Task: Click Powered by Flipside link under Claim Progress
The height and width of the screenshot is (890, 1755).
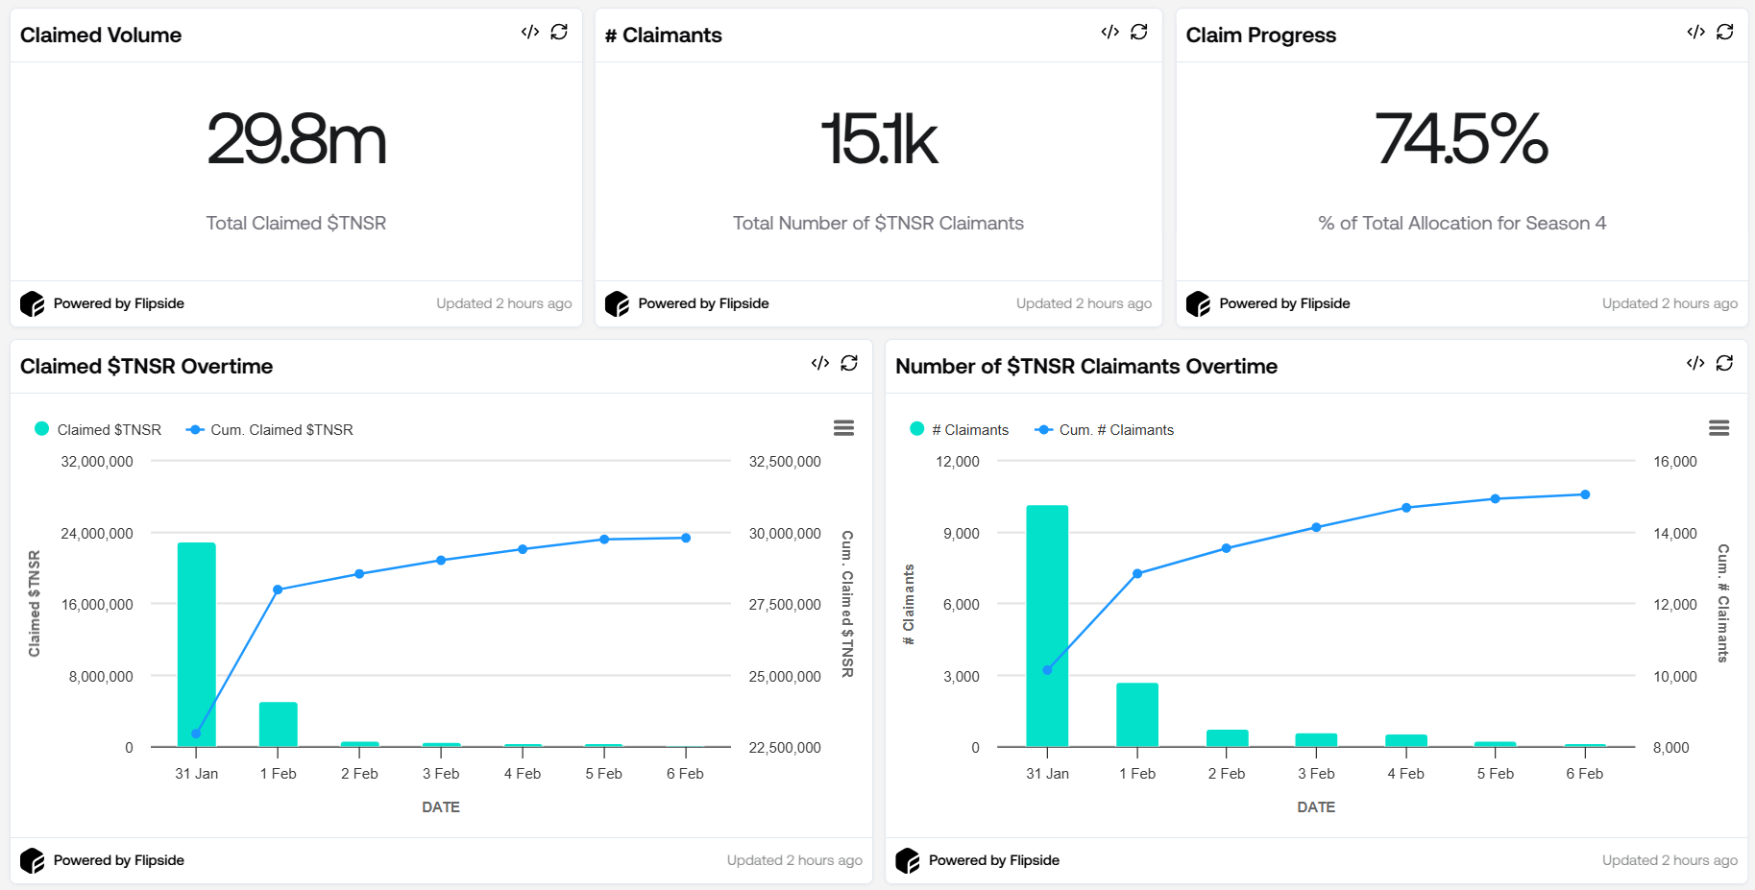Action: [1283, 304]
